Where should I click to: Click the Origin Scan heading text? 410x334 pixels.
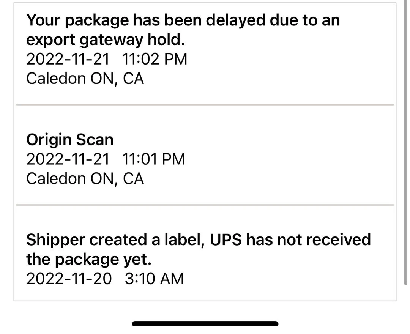tap(70, 140)
